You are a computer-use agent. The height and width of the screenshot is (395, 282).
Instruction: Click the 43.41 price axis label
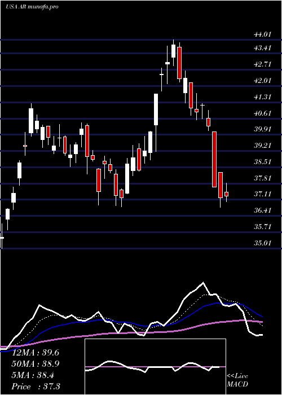tap(262, 47)
